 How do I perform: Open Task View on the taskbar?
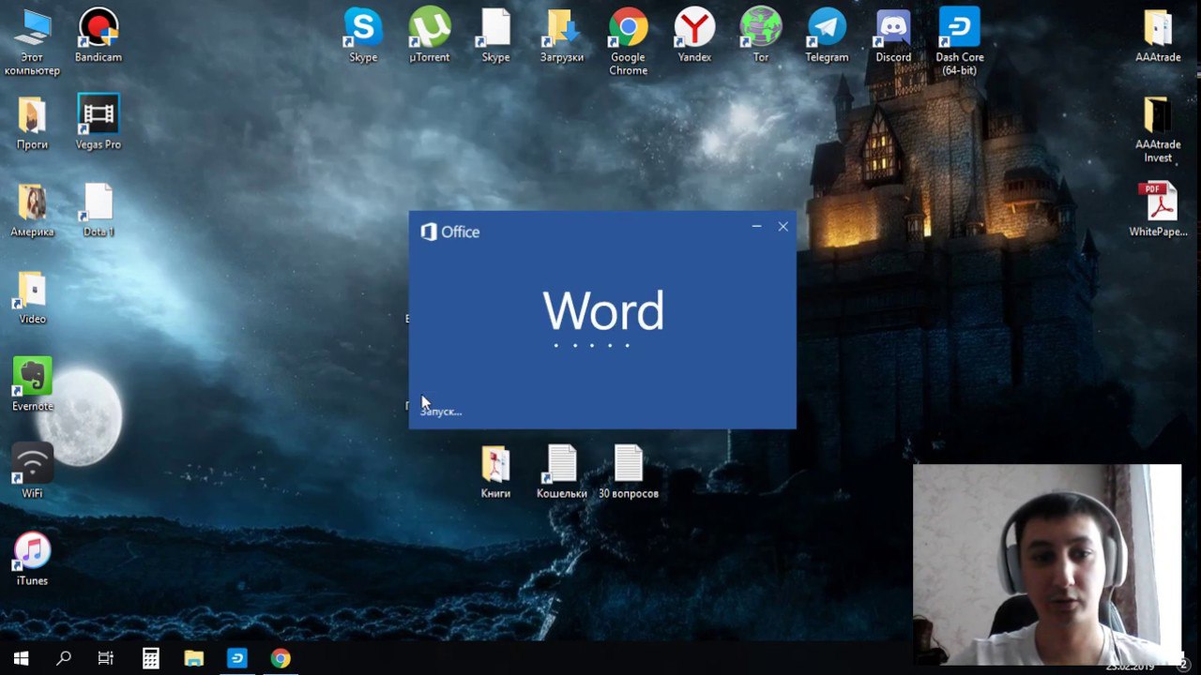click(x=106, y=658)
